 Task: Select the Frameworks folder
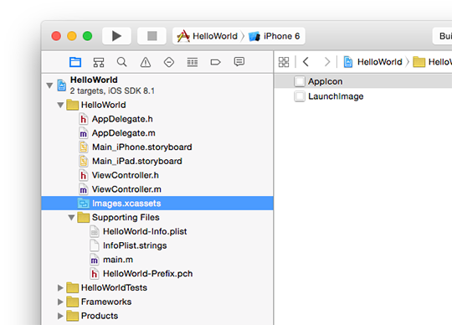pyautogui.click(x=157, y=302)
